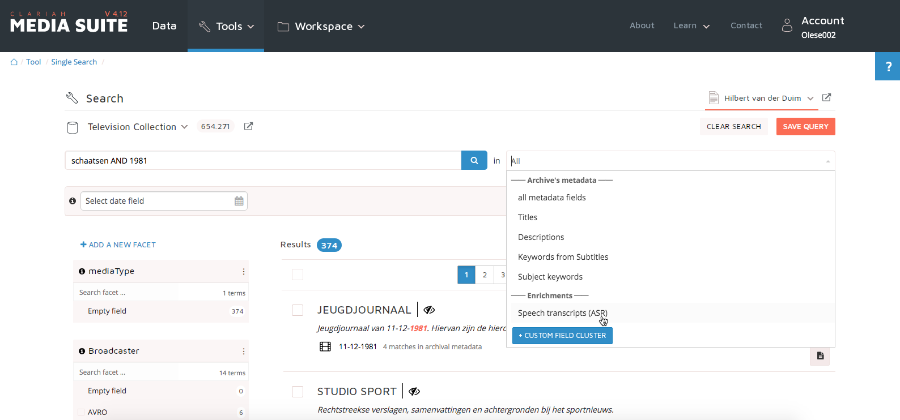
Task: Select Speech transcripts (ASR) option
Action: (x=562, y=313)
